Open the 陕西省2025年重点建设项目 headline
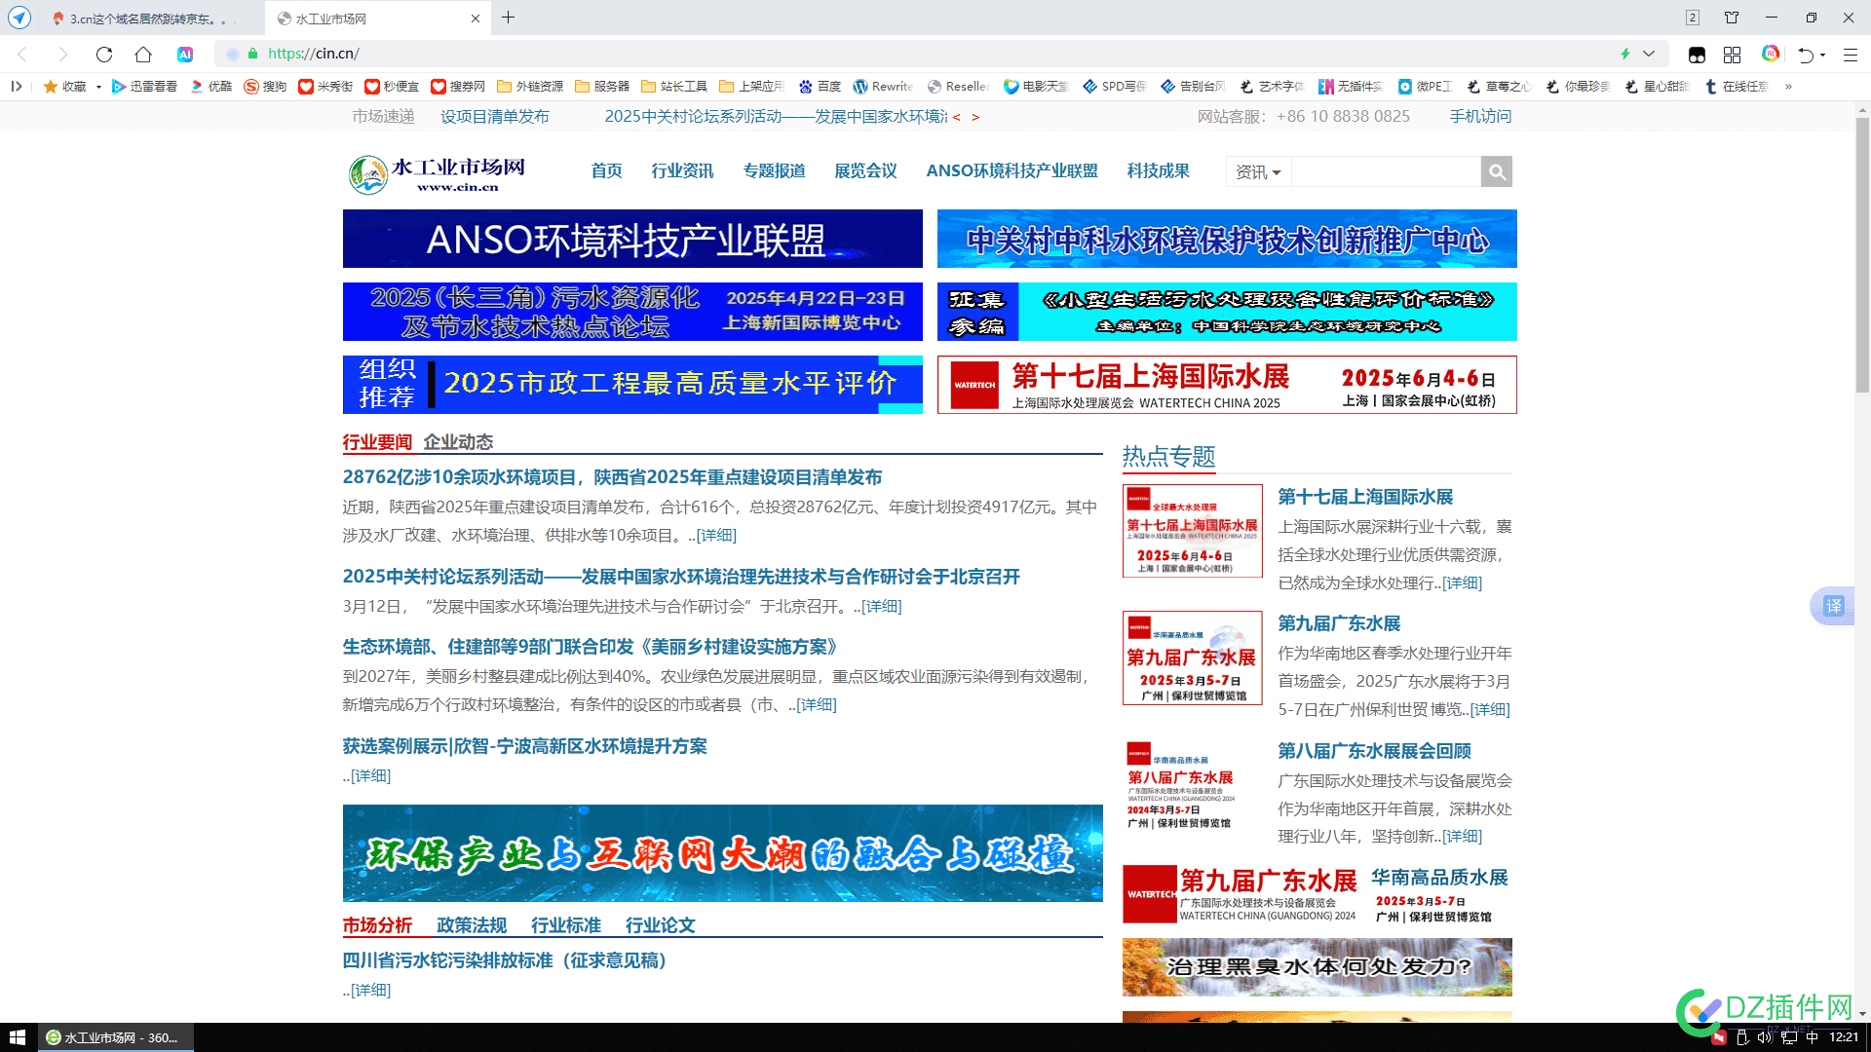 click(x=612, y=477)
